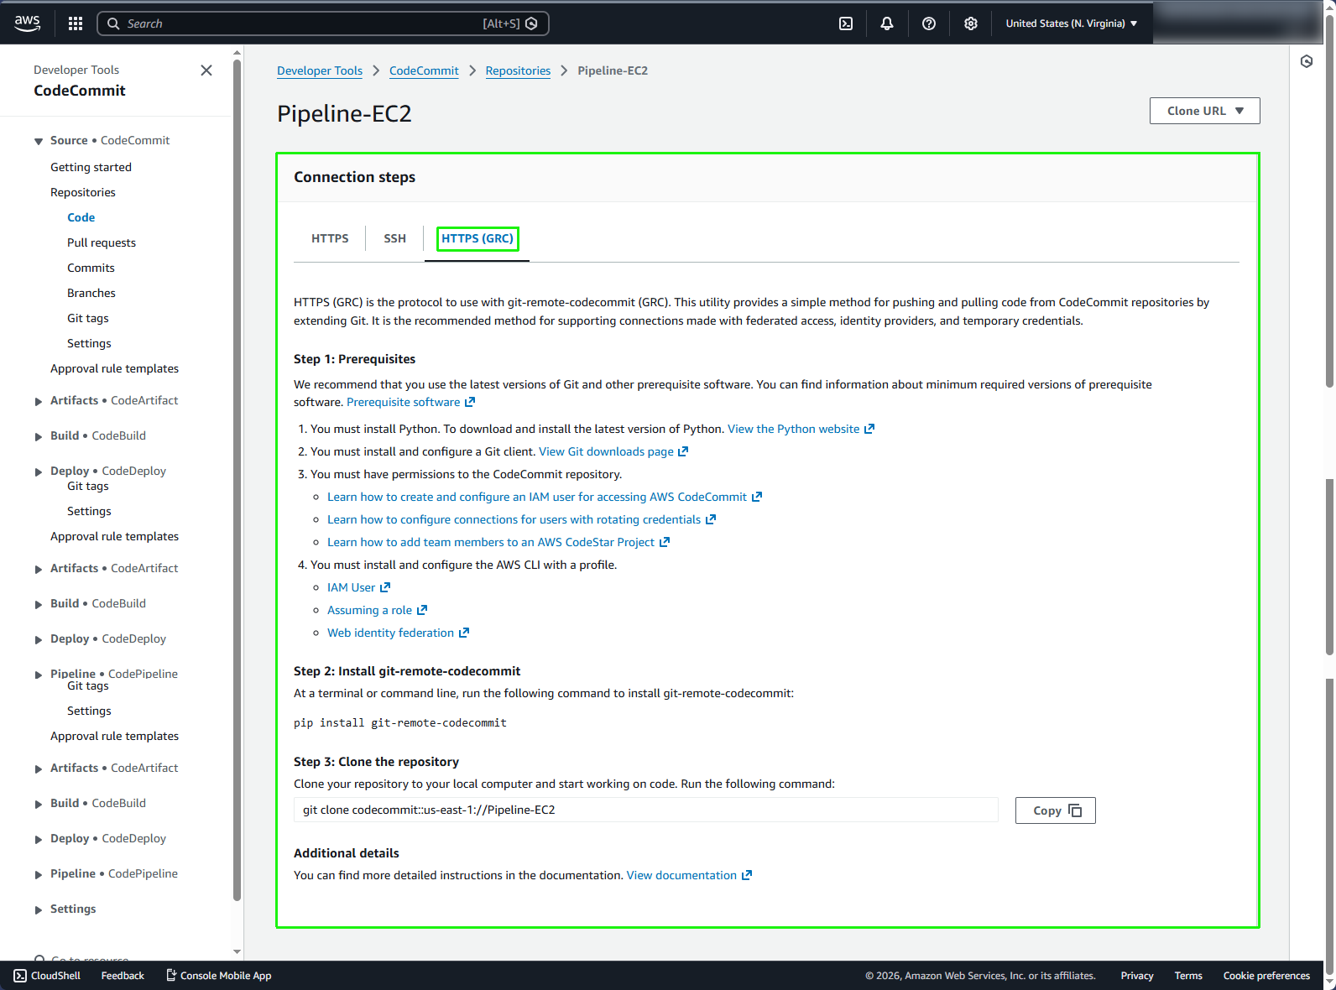Launch CloudShell from the top navigation bar
Screen dimensions: 1336x990
point(846,23)
